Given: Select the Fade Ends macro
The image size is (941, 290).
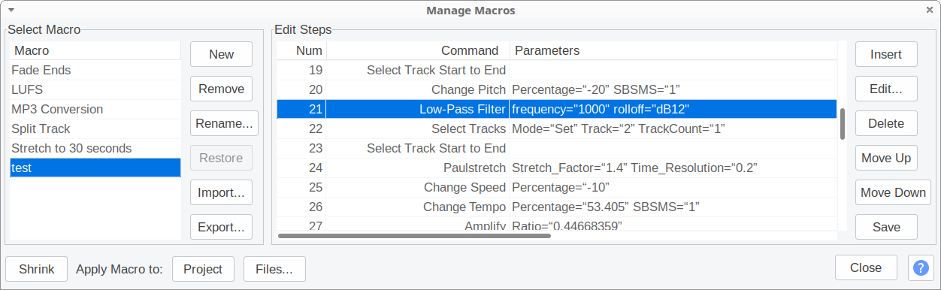Looking at the screenshot, I should tap(95, 70).
